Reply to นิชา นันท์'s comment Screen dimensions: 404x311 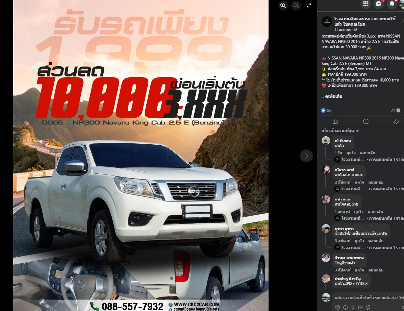[375, 212]
